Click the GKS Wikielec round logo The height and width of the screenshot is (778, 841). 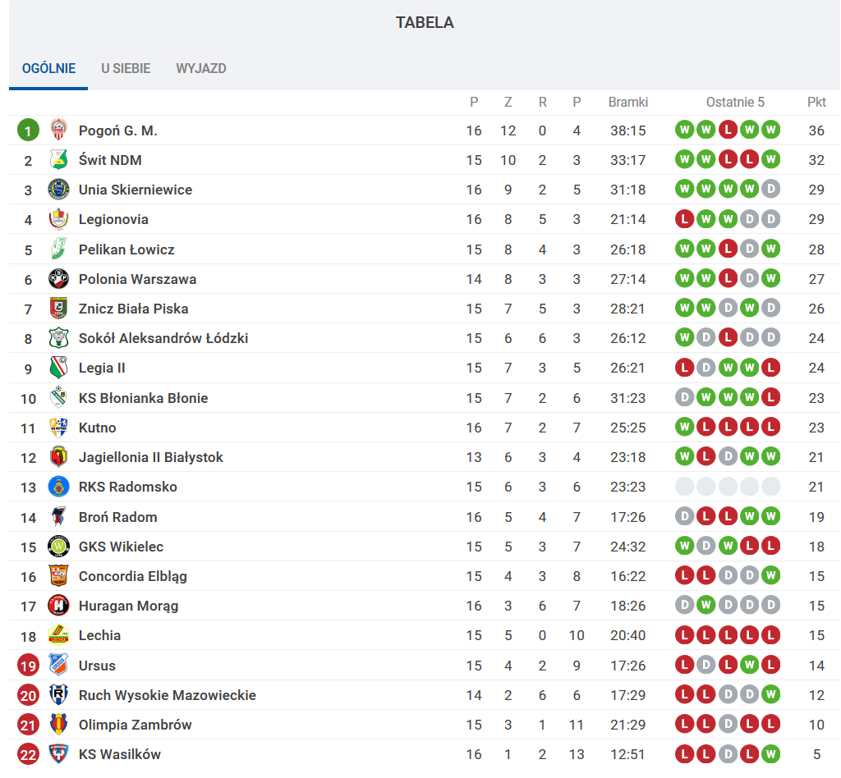pyautogui.click(x=58, y=547)
